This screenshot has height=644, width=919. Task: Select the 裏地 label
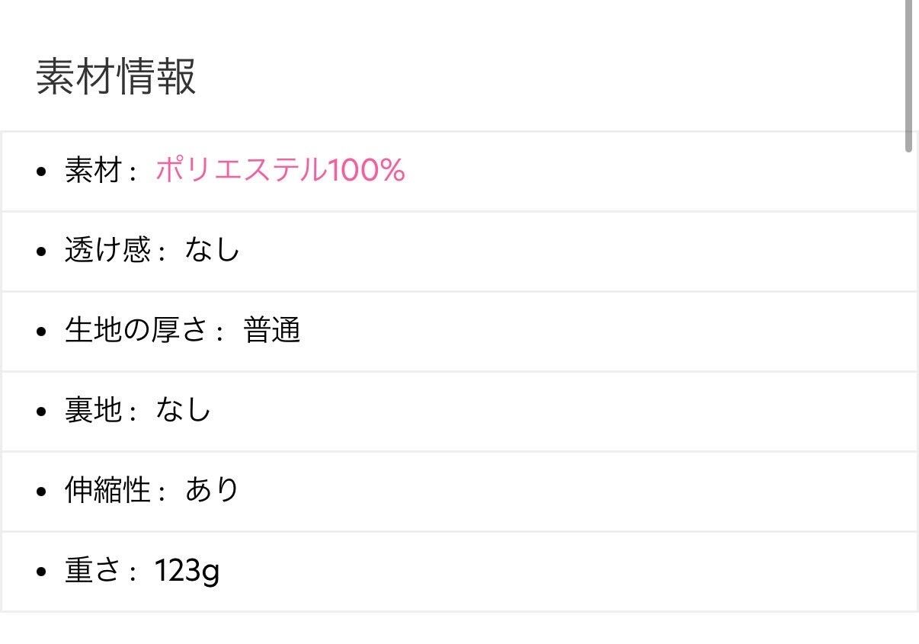click(93, 410)
